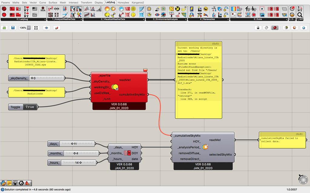310x193 pixels.
Task: Toggle the preview eye icon on canvas toolbar
Action: pos(47,27)
